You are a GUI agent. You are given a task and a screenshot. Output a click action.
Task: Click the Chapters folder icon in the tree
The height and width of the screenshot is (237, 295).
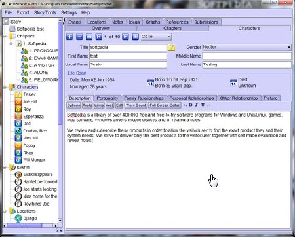pos(12,36)
